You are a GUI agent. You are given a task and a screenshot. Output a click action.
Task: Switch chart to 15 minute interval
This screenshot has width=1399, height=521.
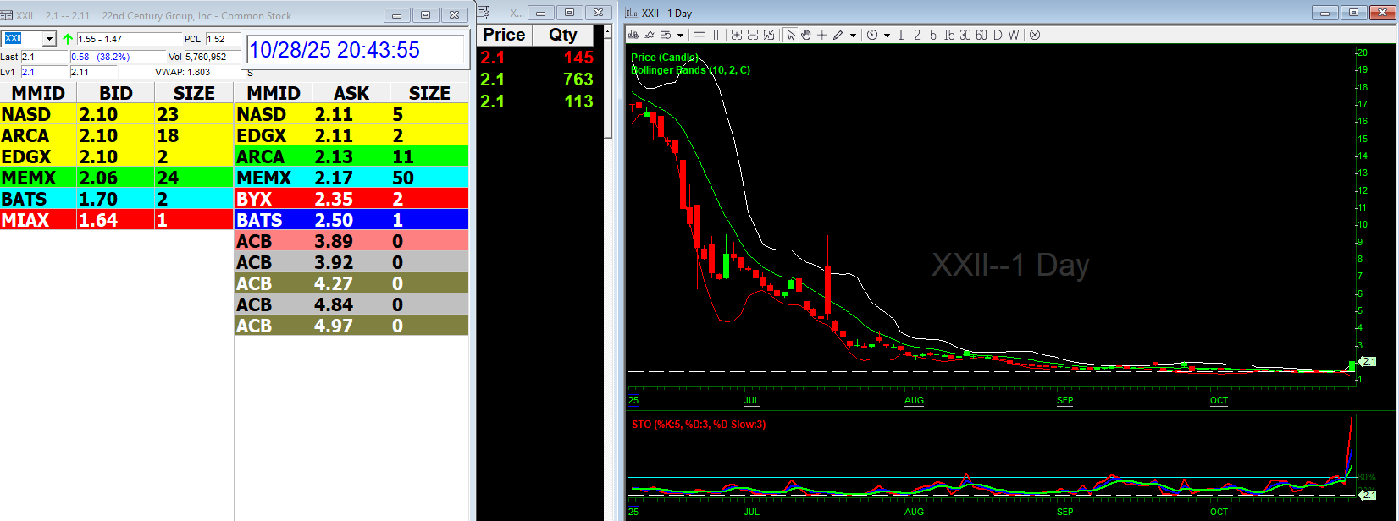(948, 35)
